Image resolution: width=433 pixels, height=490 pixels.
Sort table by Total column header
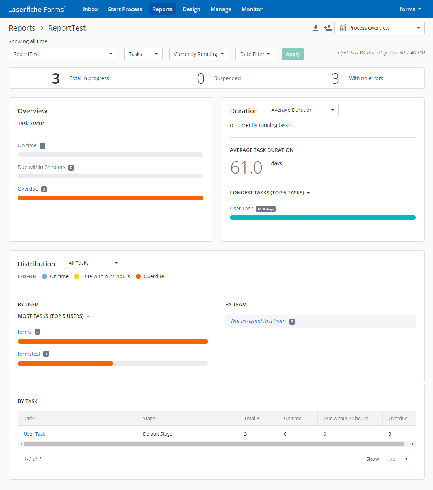[252, 418]
